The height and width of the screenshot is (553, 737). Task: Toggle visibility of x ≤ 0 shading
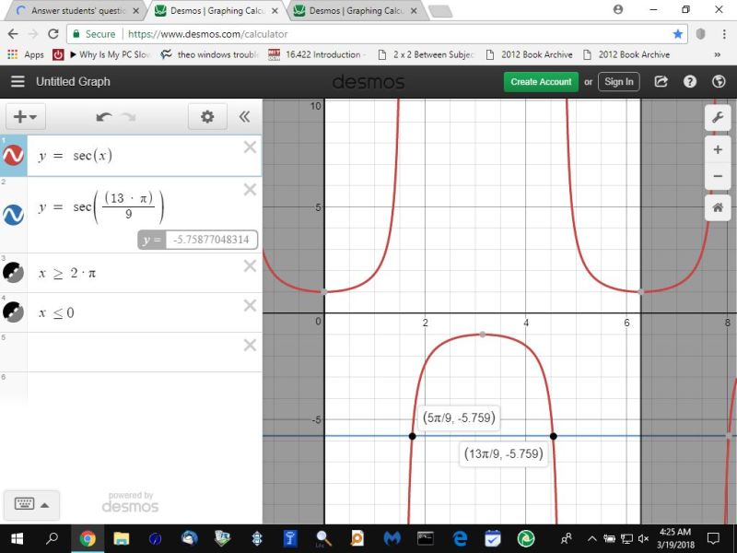(14, 312)
